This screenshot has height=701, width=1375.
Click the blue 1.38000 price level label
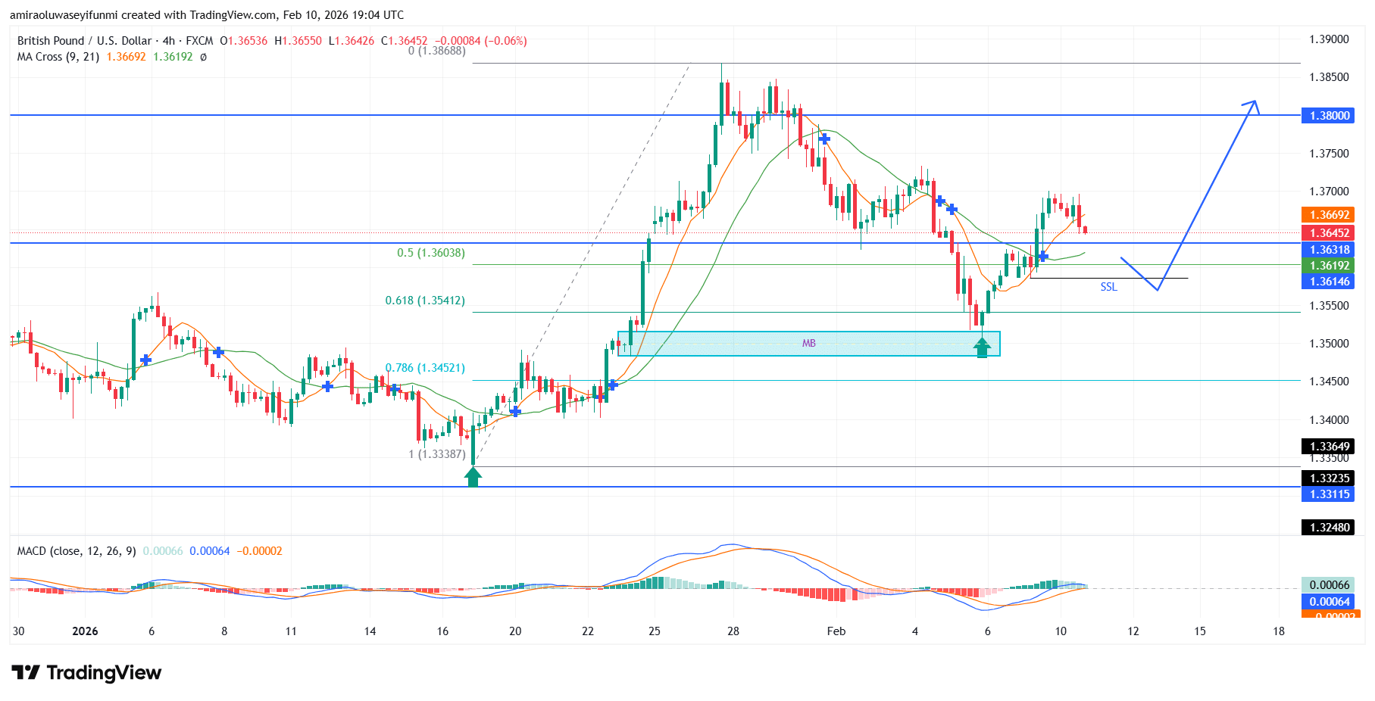[x=1327, y=116]
